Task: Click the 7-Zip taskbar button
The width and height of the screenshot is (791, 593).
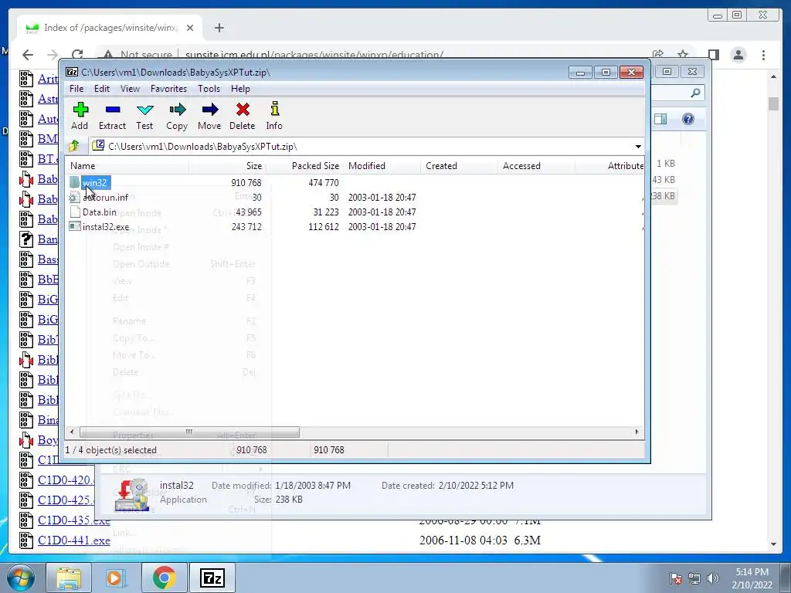Action: pyautogui.click(x=212, y=578)
